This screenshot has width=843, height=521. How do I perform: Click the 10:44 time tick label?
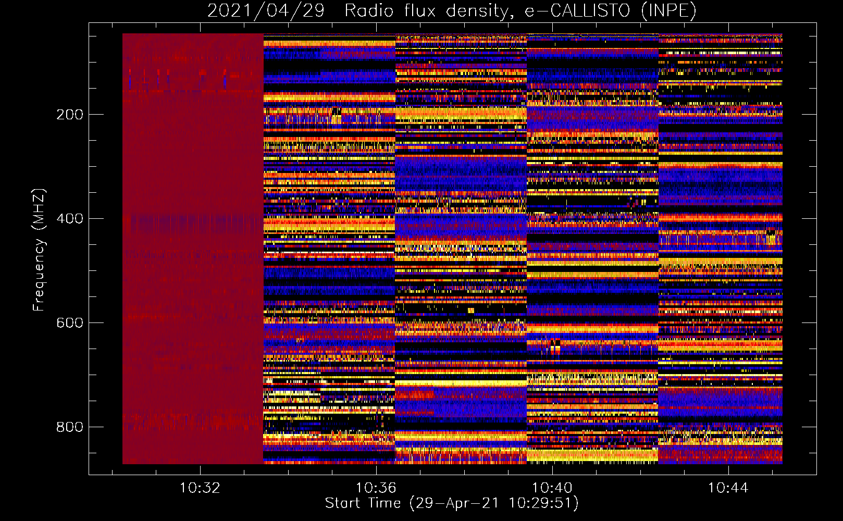point(728,488)
